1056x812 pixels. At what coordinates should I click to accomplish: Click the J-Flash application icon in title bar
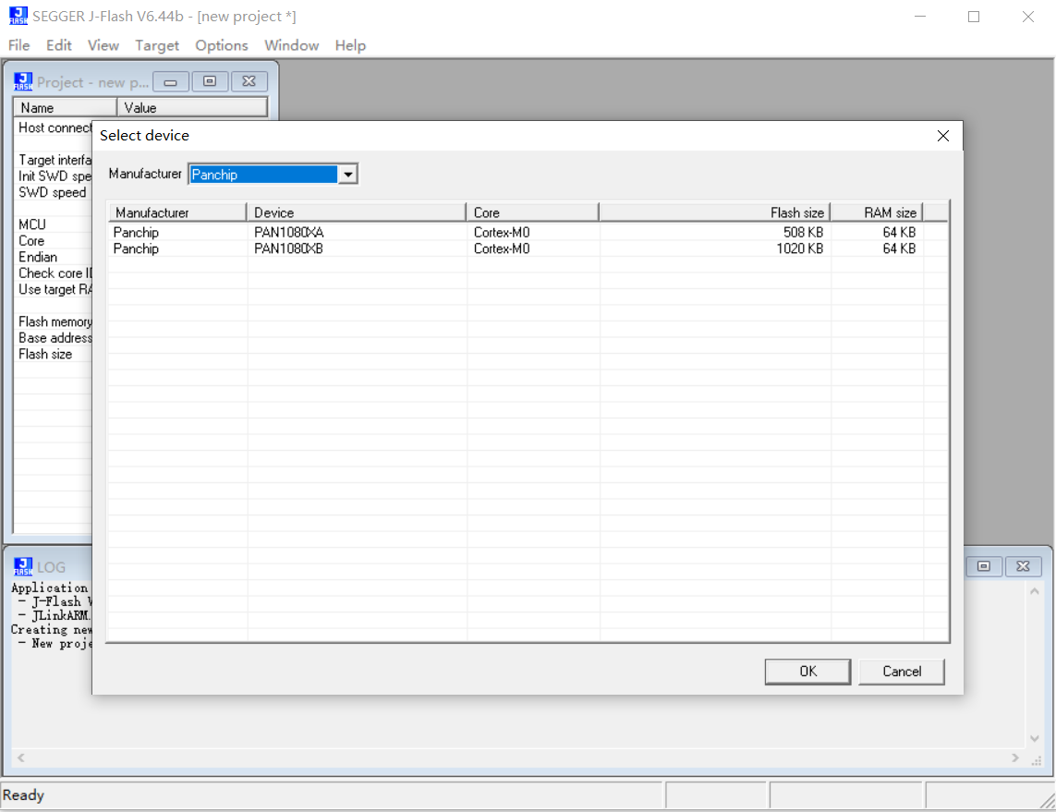[18, 16]
